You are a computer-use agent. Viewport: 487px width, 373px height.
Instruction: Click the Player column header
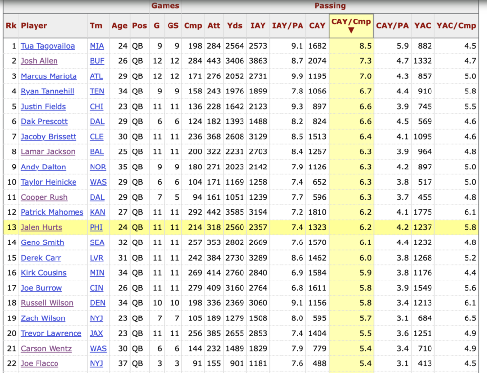pos(34,26)
